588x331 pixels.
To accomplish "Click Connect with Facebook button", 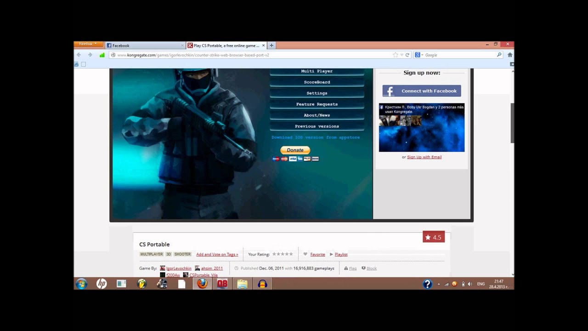I will click(x=422, y=91).
